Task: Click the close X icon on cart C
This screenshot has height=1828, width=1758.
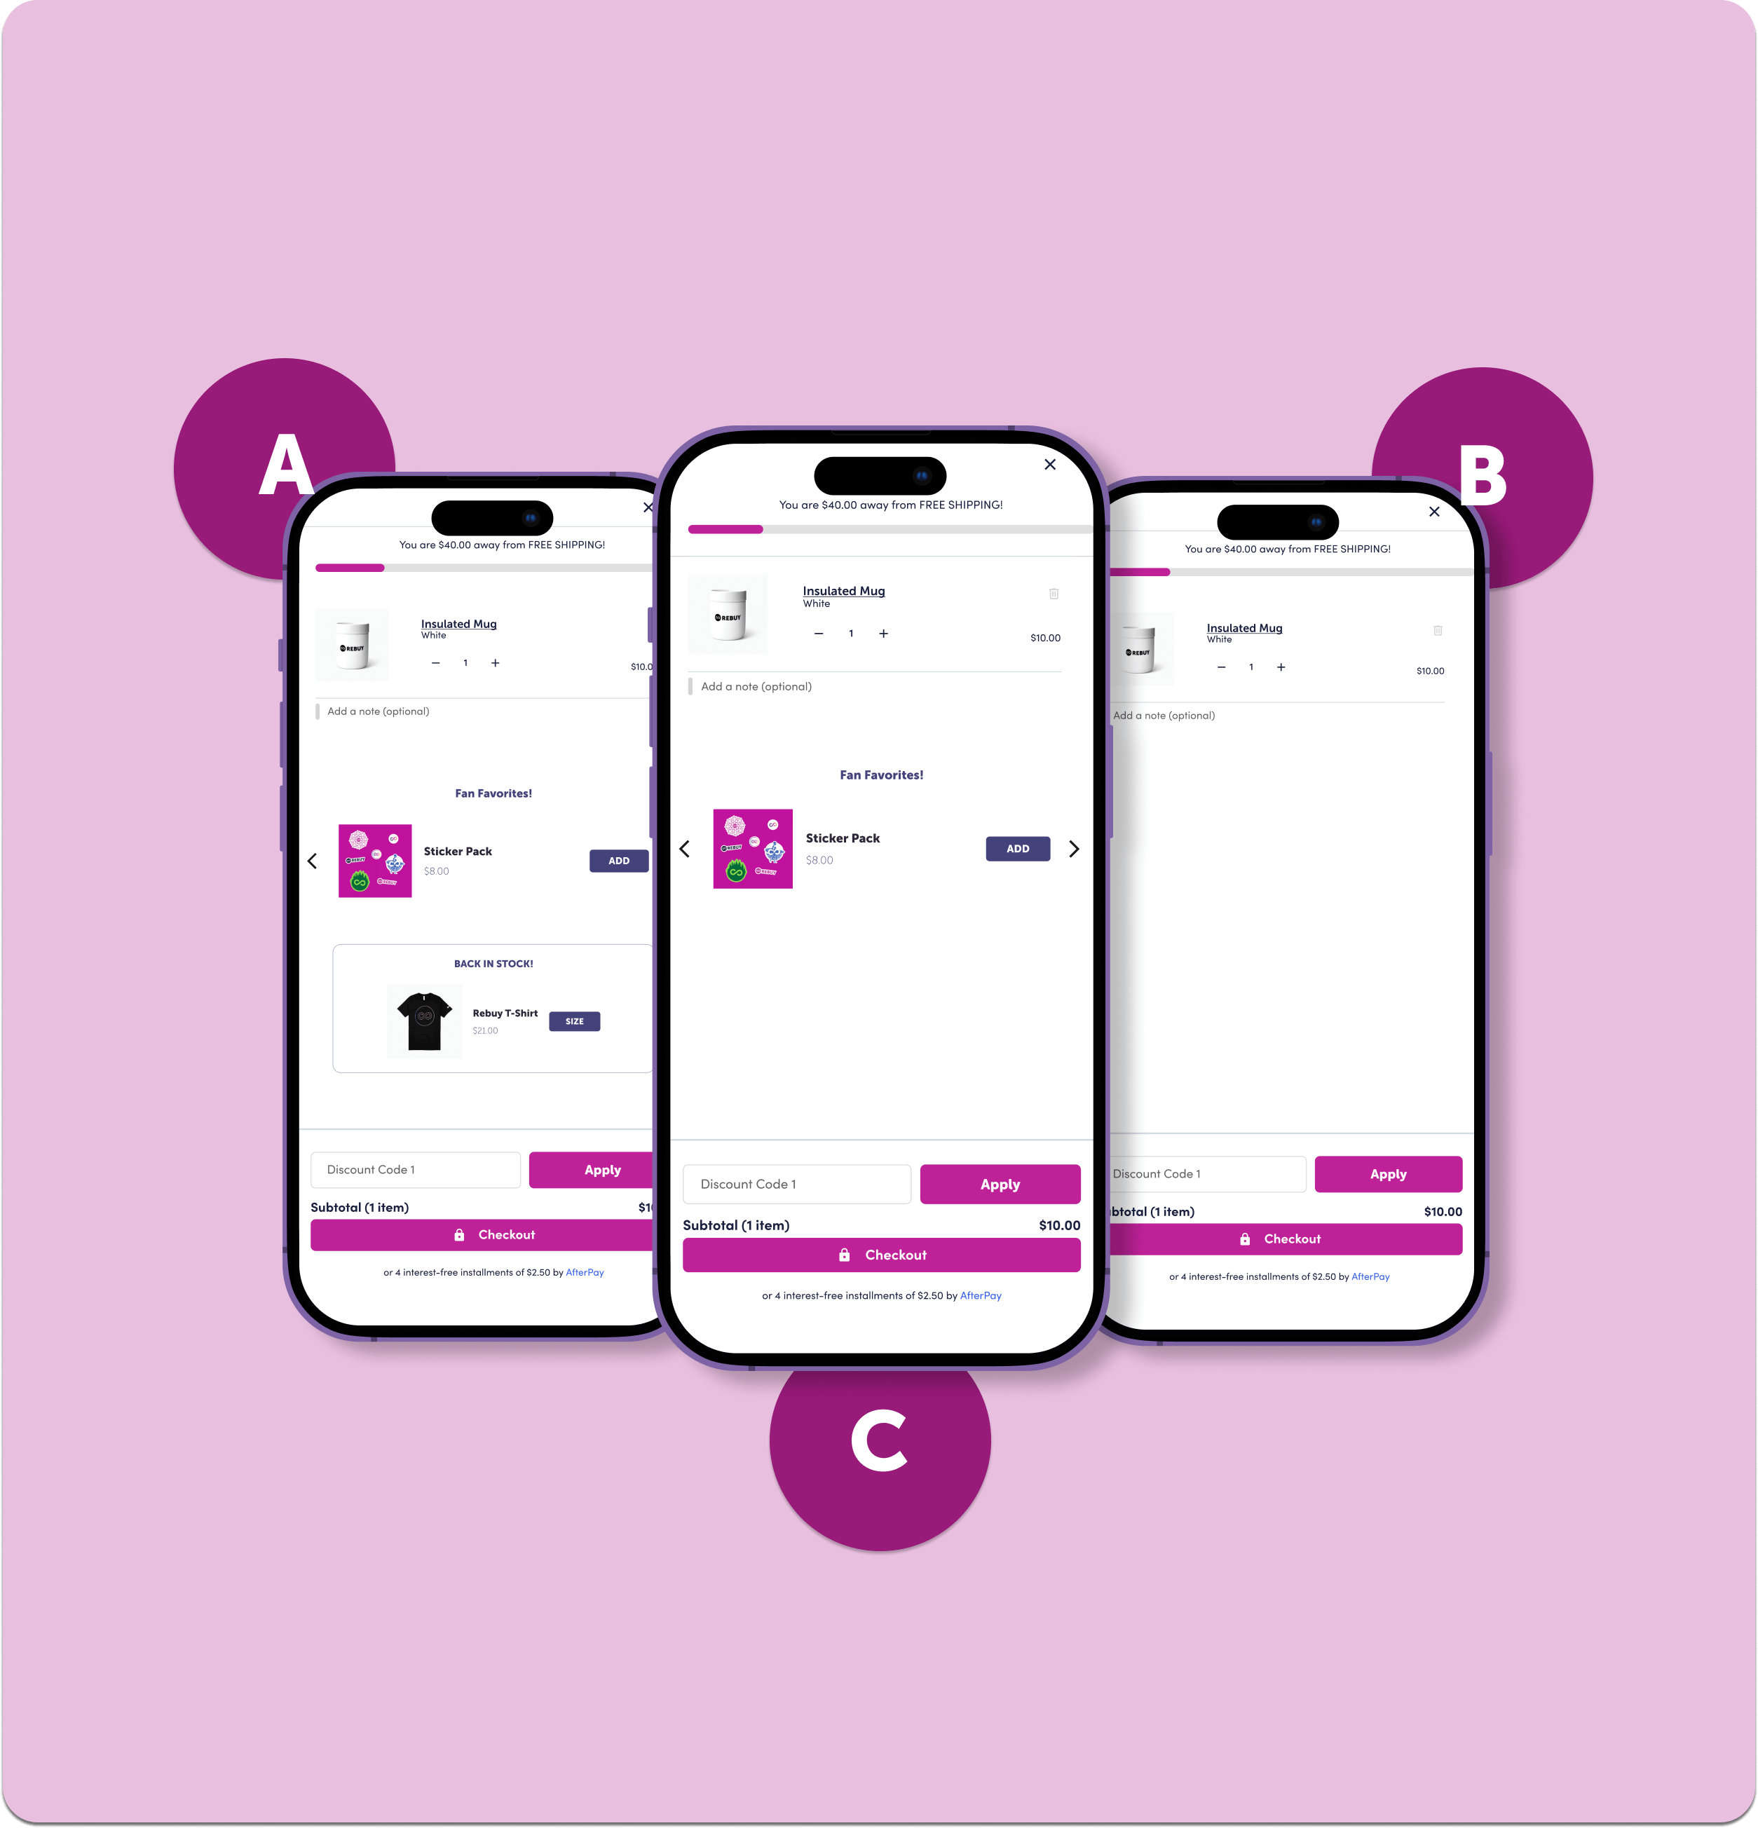Action: coord(1051,463)
